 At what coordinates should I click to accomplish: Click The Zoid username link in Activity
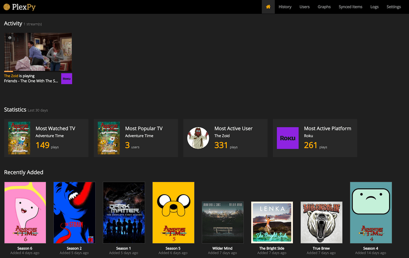tap(11, 76)
